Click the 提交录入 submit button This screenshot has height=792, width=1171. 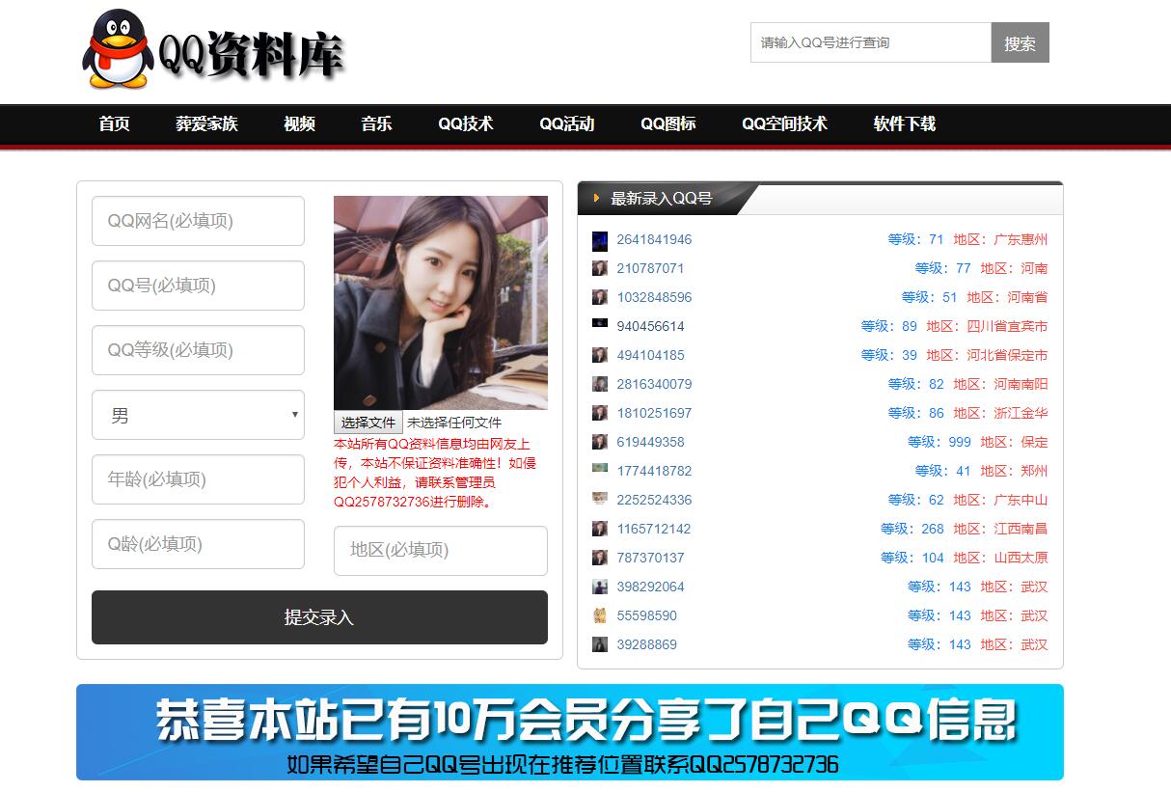319,617
